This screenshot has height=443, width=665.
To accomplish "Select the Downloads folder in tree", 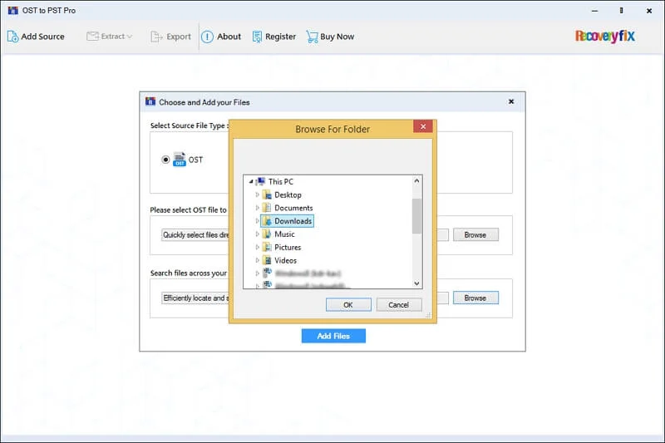I will 293,221.
